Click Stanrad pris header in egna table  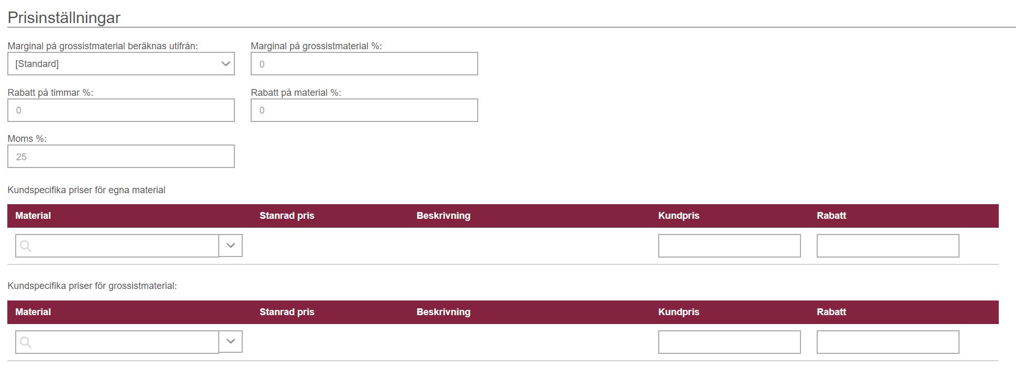click(x=287, y=216)
